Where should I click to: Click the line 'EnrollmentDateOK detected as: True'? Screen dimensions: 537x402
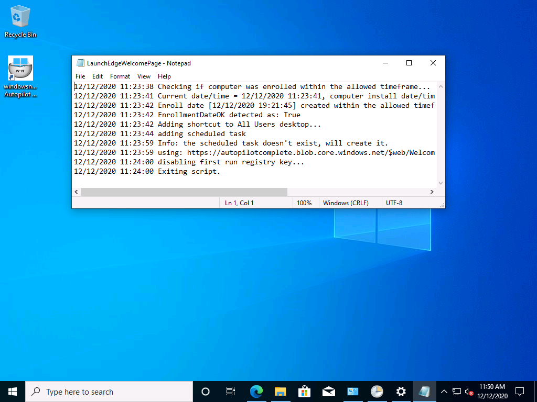click(187, 115)
